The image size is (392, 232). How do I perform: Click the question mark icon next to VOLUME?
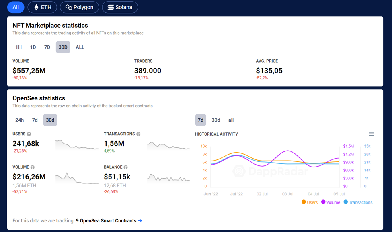(x=33, y=167)
